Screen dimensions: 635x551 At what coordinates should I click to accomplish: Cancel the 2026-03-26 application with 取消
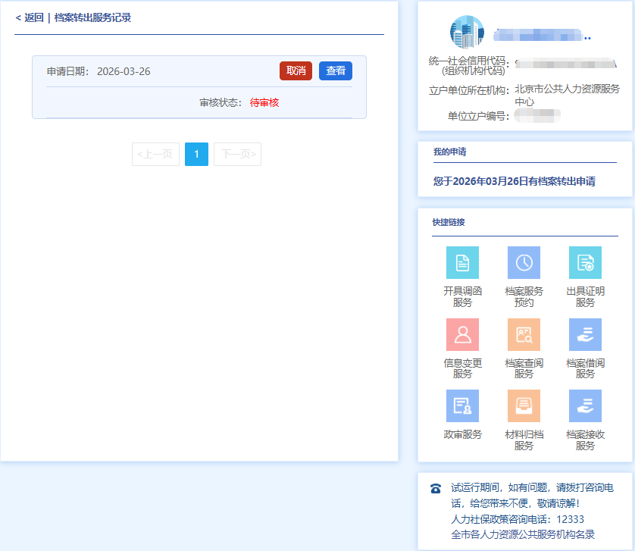coord(296,70)
